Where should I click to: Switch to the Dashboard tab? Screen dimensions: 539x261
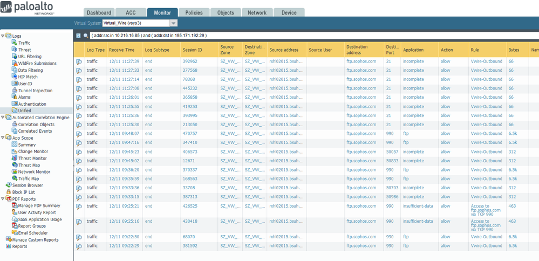(x=99, y=13)
